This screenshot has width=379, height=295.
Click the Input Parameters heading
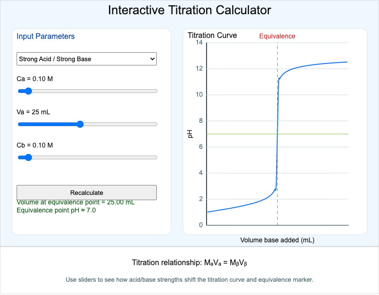pyautogui.click(x=45, y=37)
